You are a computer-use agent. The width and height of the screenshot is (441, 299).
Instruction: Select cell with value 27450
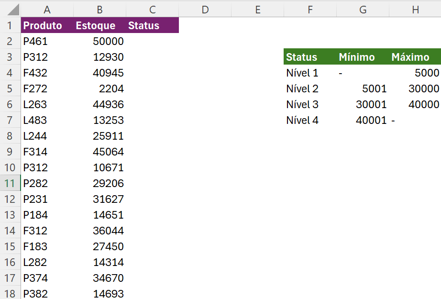tap(99, 246)
